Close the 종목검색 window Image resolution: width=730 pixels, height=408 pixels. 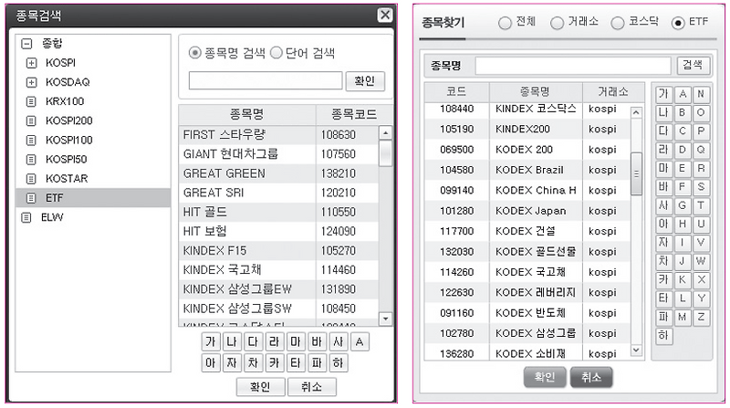(x=385, y=15)
